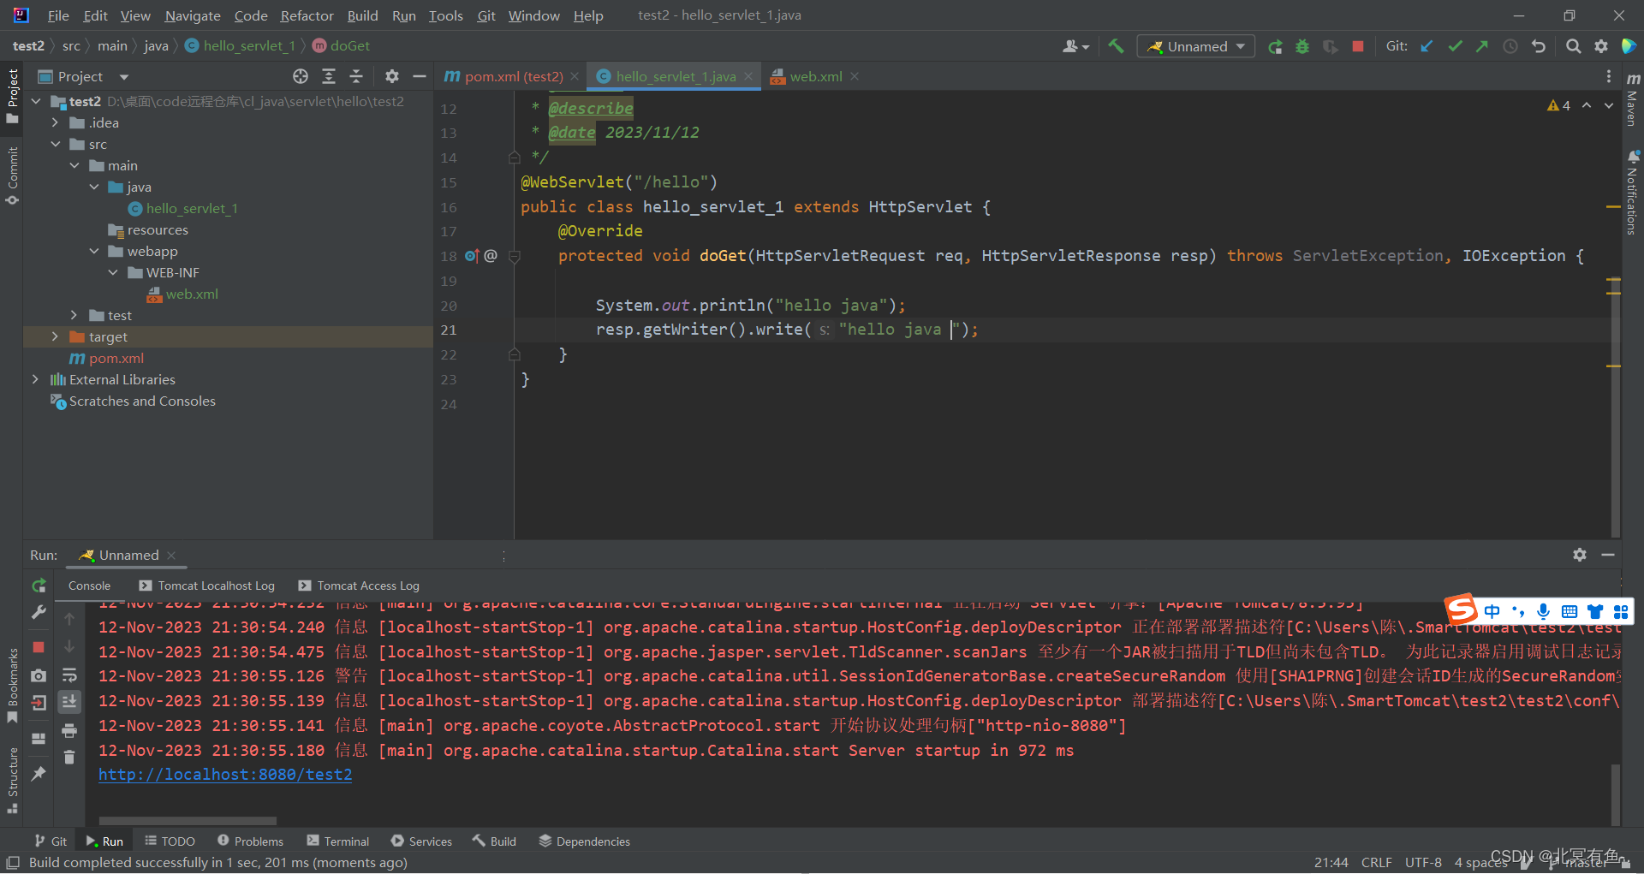Rerun the Unnamed run configuration
Image resolution: width=1644 pixels, height=874 pixels.
coord(1275,46)
